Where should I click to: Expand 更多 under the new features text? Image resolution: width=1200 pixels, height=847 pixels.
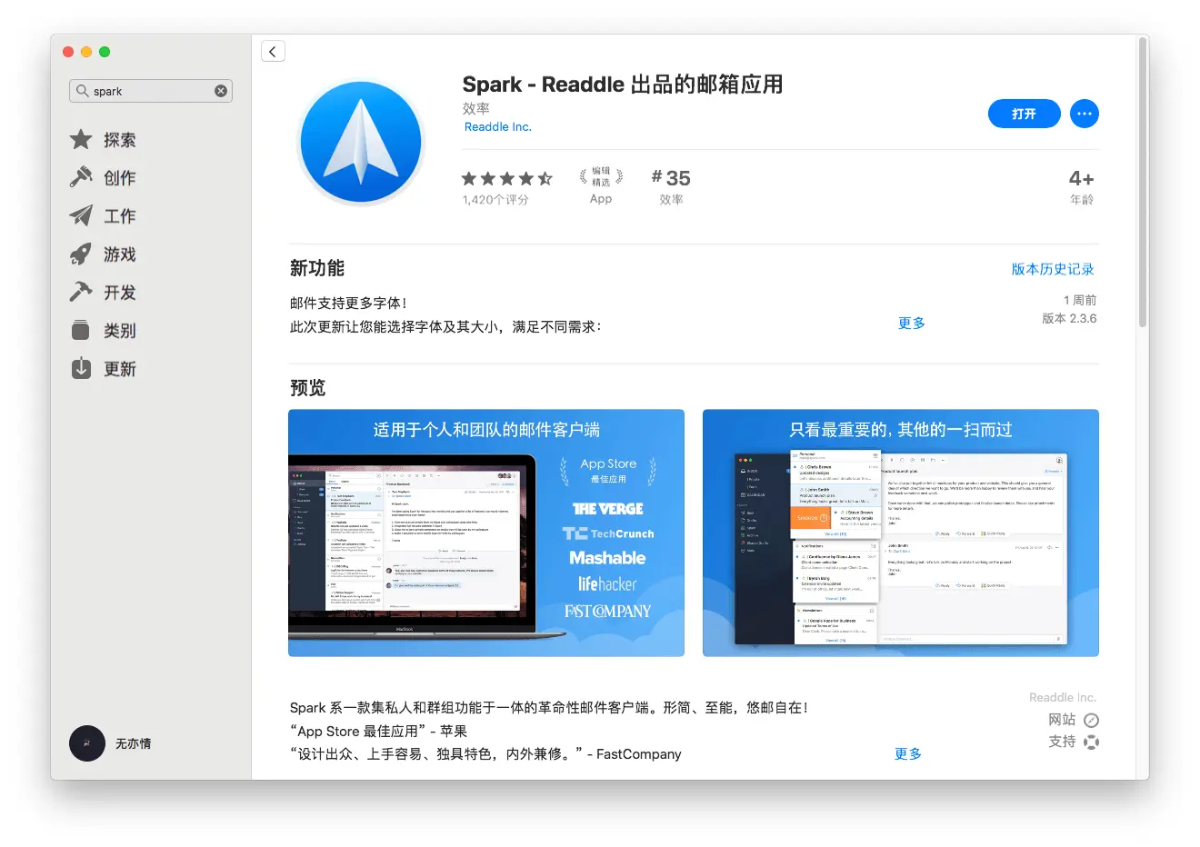[911, 323]
